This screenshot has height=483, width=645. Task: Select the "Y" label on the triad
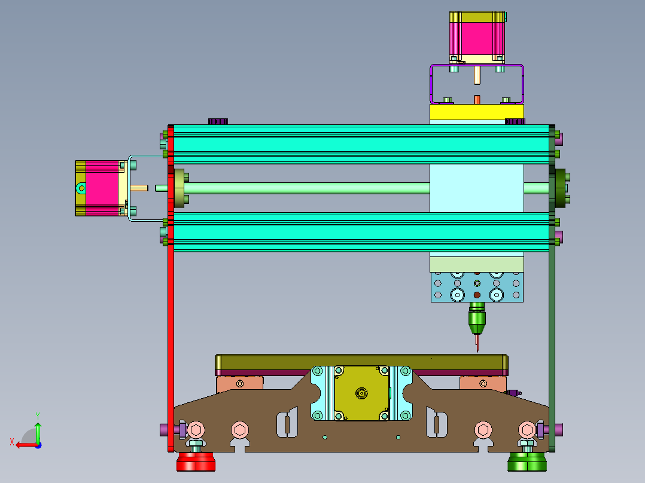click(x=38, y=416)
